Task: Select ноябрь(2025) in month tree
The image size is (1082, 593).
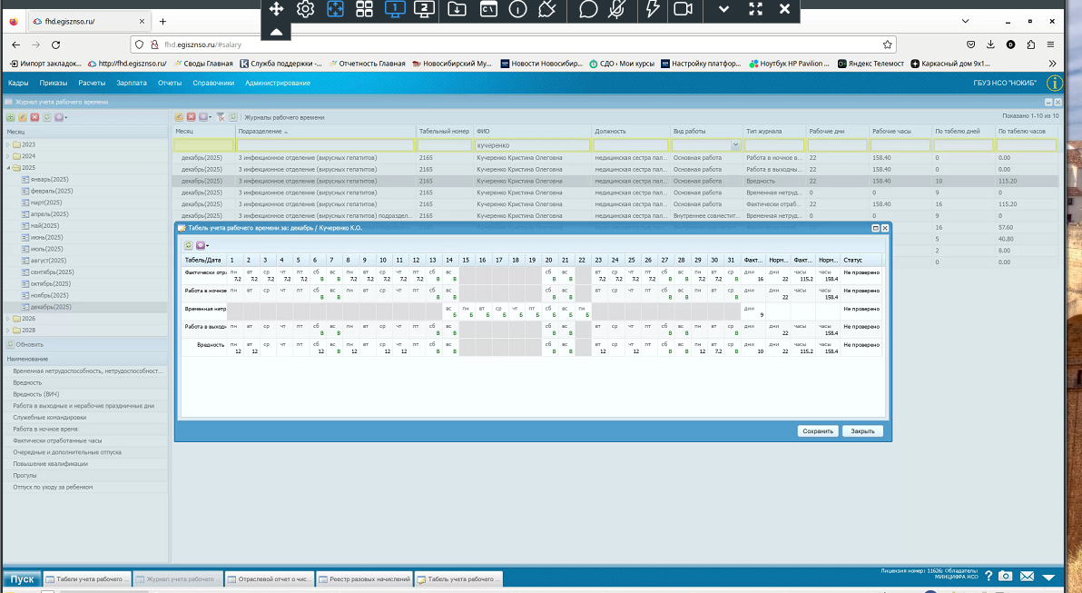Action: pos(50,295)
